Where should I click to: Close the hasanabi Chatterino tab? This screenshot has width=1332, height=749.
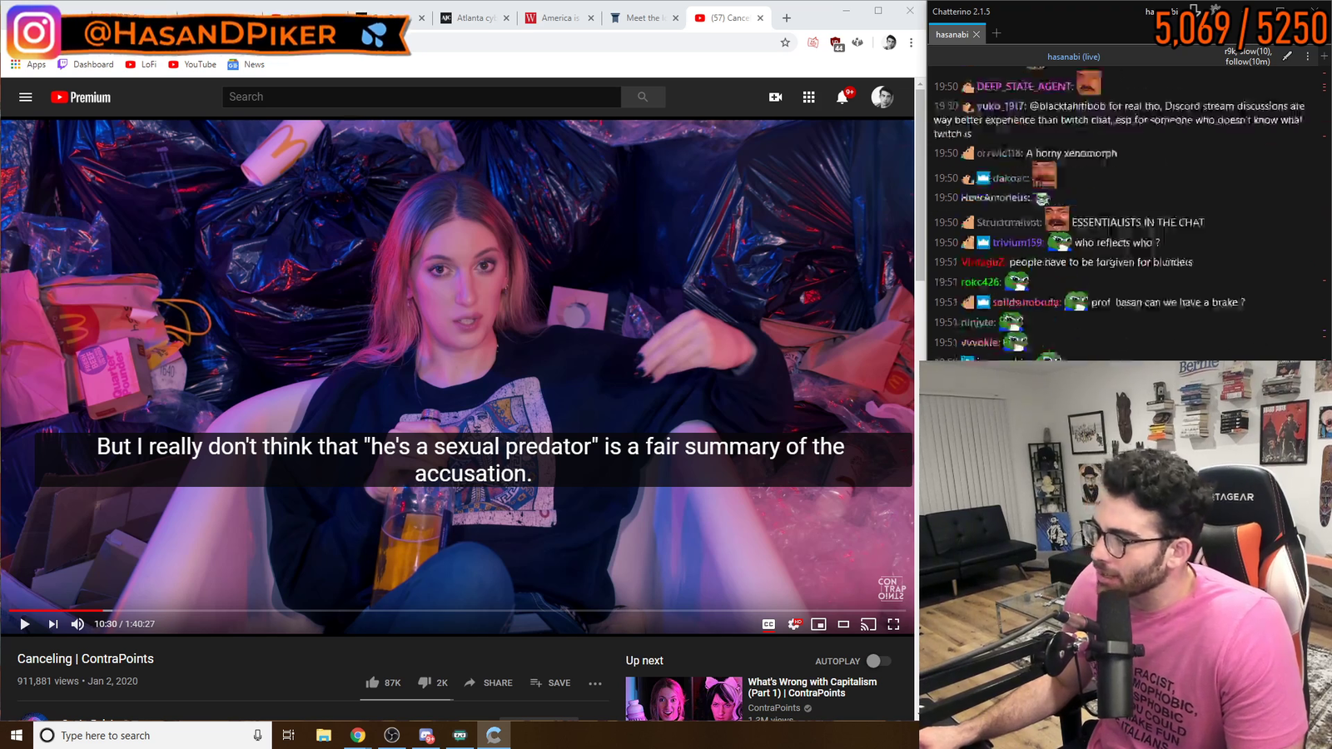[977, 34]
